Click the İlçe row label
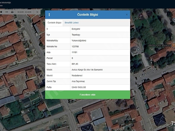 [x=48, y=35]
